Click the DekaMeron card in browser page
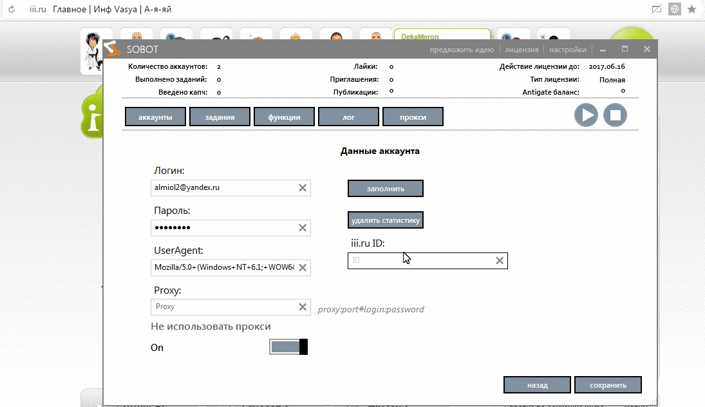Viewport: 705px width, 407px height. pos(442,35)
